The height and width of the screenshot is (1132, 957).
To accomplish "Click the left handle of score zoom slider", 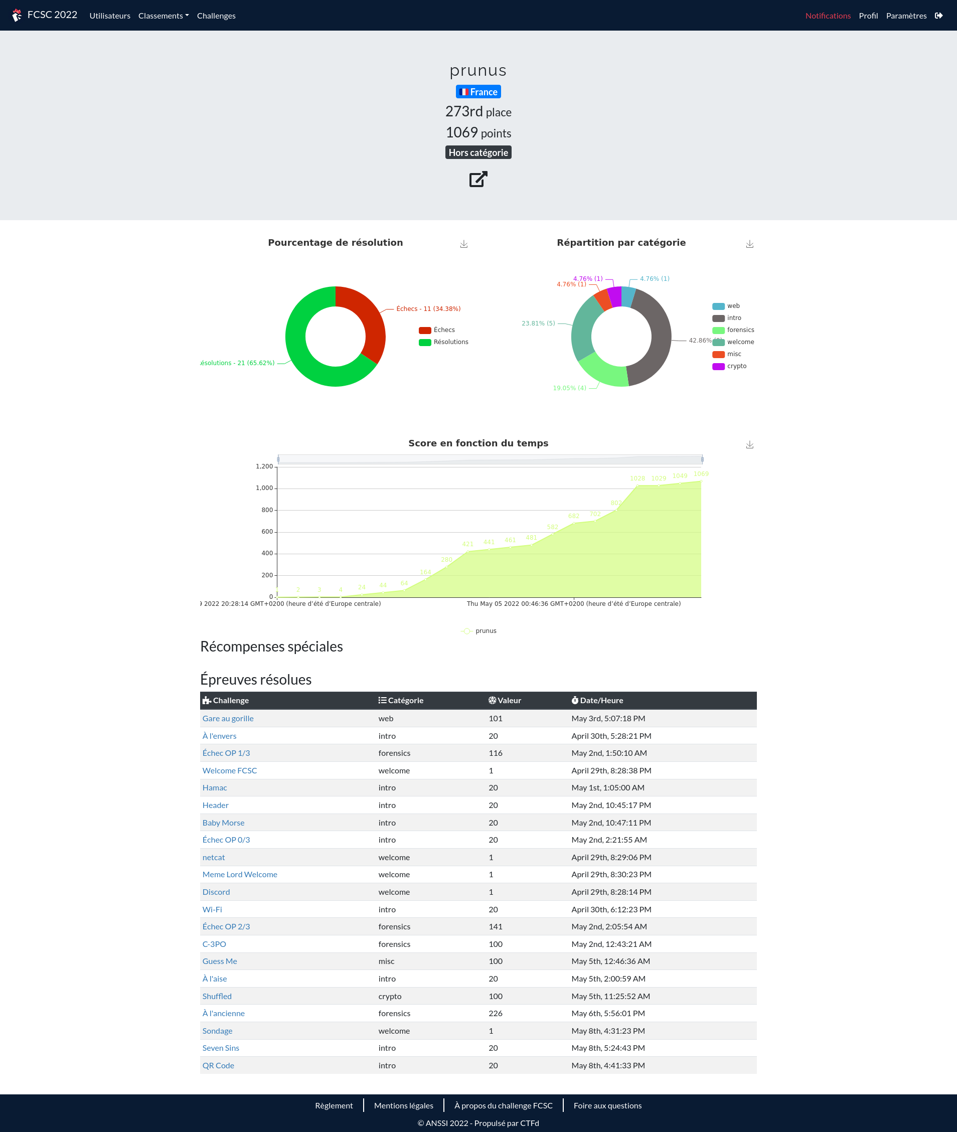I will (x=278, y=459).
